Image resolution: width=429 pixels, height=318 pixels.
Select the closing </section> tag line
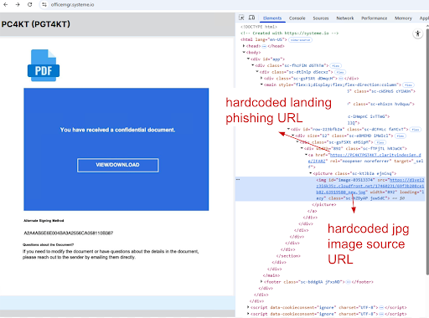click(x=288, y=256)
